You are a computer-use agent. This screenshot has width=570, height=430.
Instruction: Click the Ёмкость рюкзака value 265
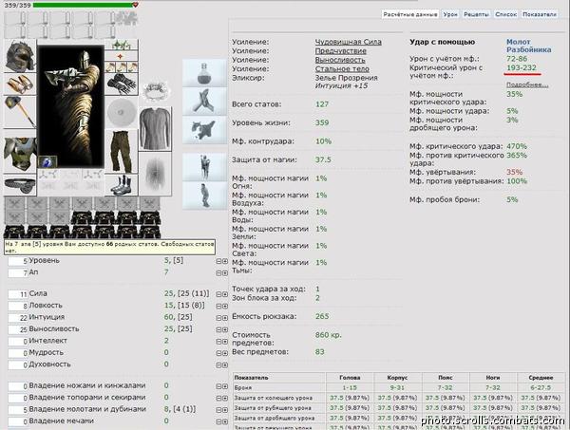click(322, 316)
